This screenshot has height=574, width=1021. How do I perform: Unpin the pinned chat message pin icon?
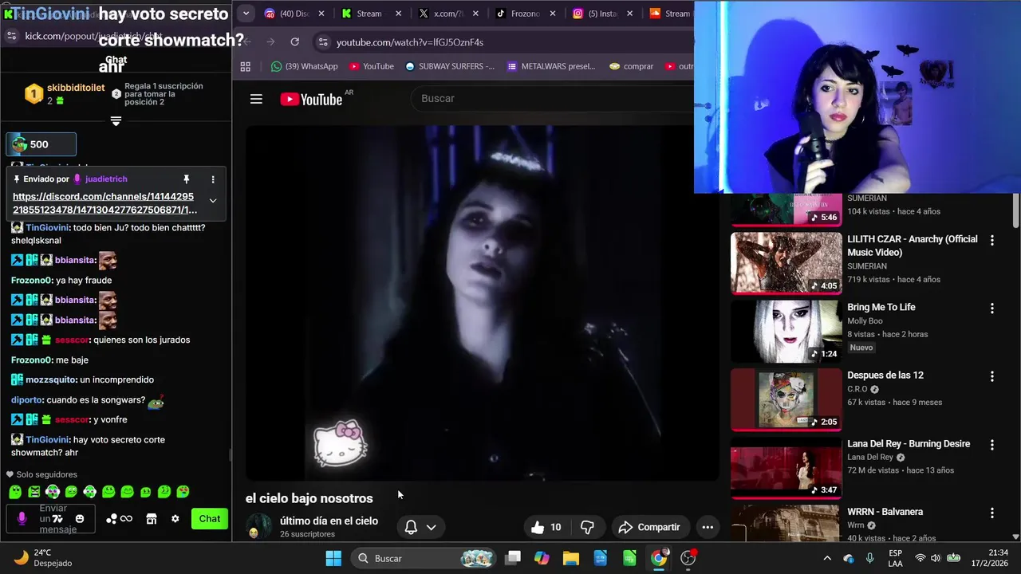[x=186, y=179]
